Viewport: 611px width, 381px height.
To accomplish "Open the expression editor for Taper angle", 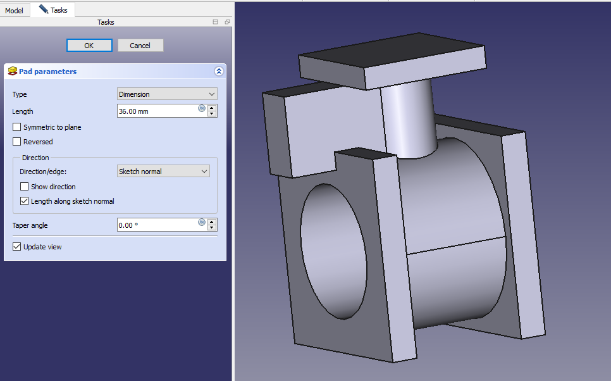I will [202, 223].
